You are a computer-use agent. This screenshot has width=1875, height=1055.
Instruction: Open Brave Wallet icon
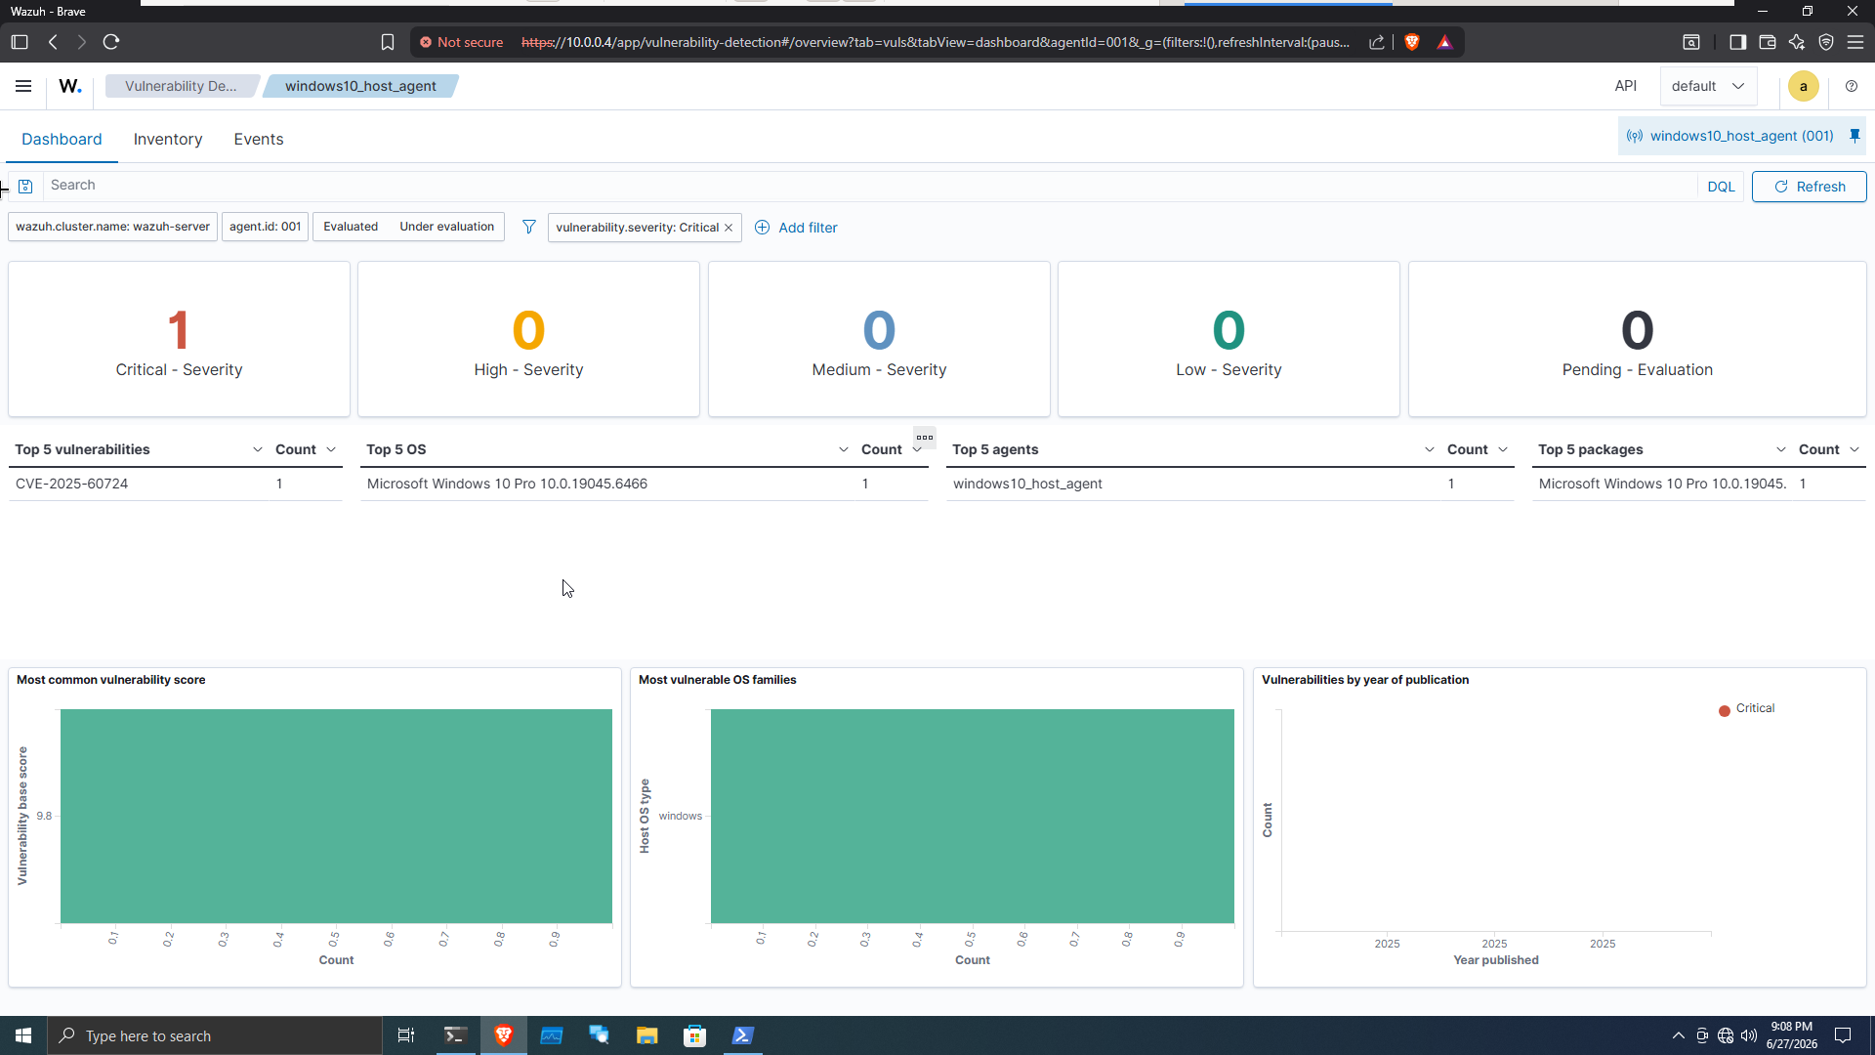click(x=1768, y=42)
